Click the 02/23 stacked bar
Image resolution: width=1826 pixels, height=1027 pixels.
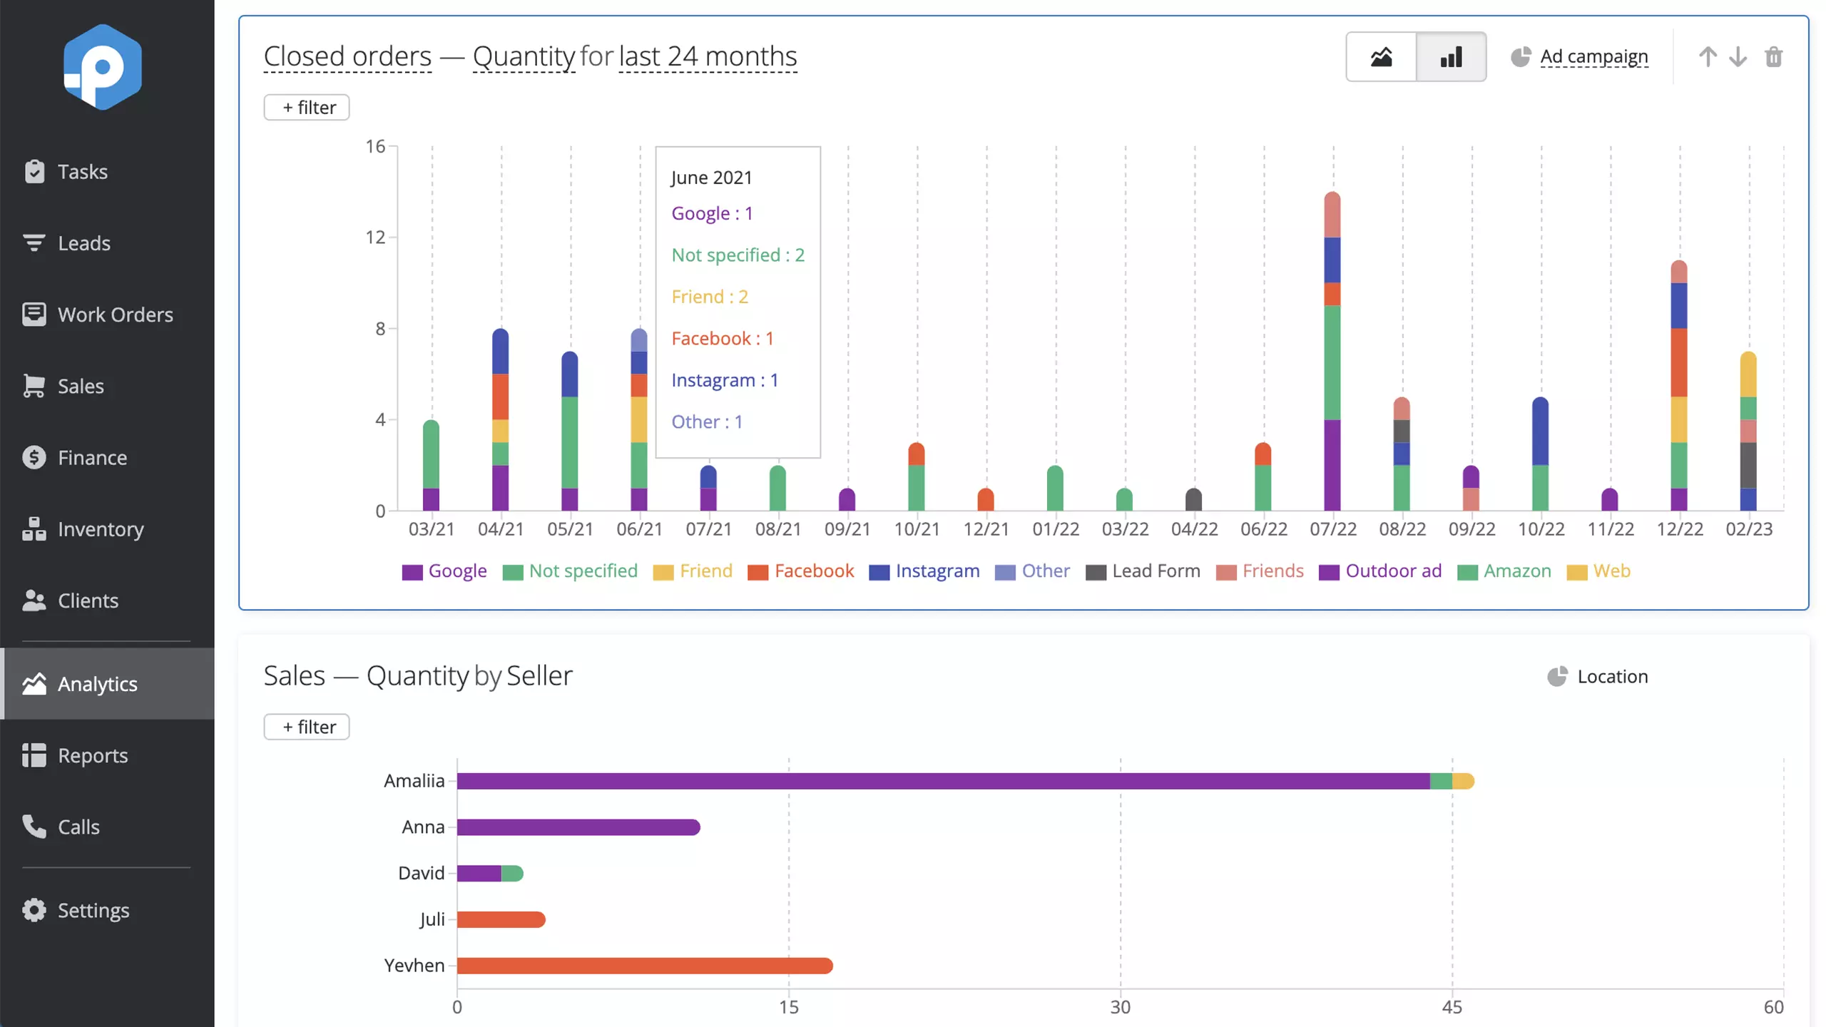tap(1748, 431)
